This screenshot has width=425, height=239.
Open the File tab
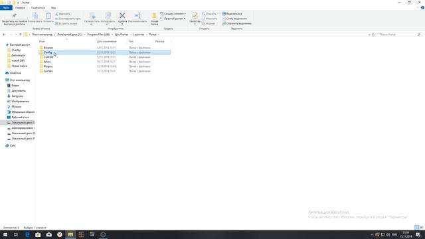(x=6, y=8)
